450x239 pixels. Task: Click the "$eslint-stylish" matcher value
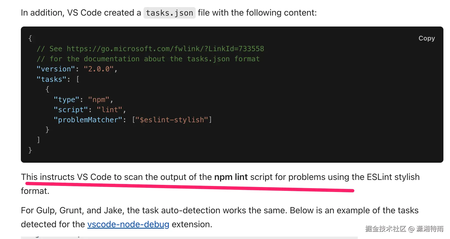172,120
